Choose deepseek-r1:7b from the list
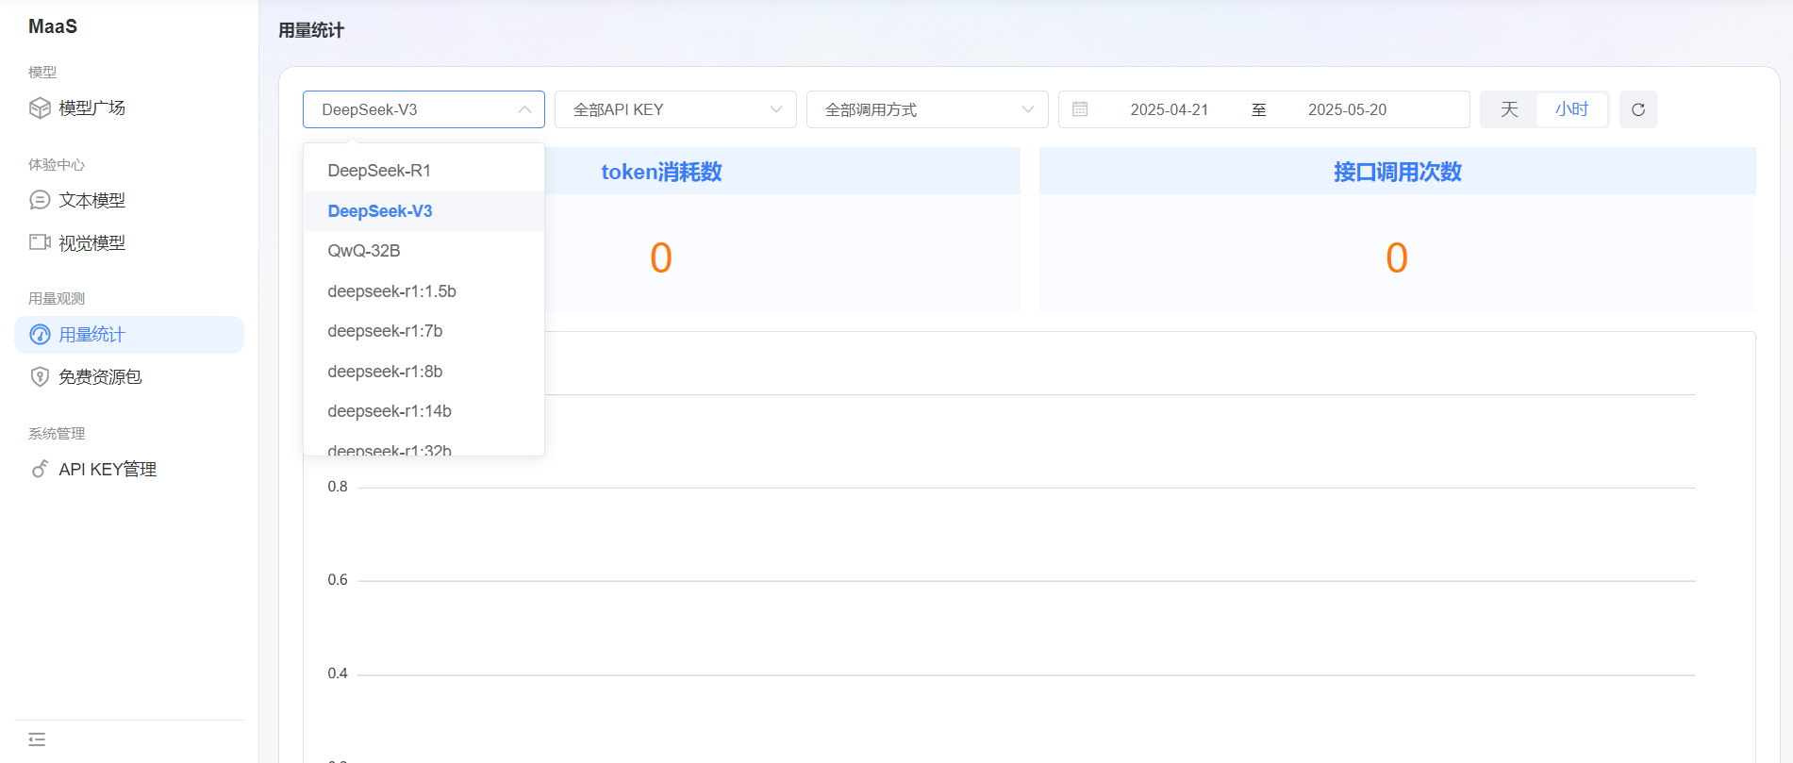 [x=423, y=331]
